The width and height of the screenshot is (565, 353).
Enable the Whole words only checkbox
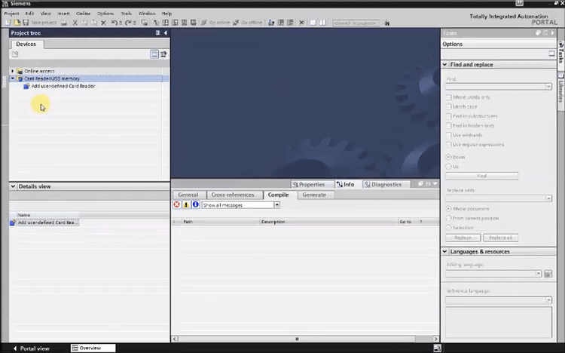[449, 97]
